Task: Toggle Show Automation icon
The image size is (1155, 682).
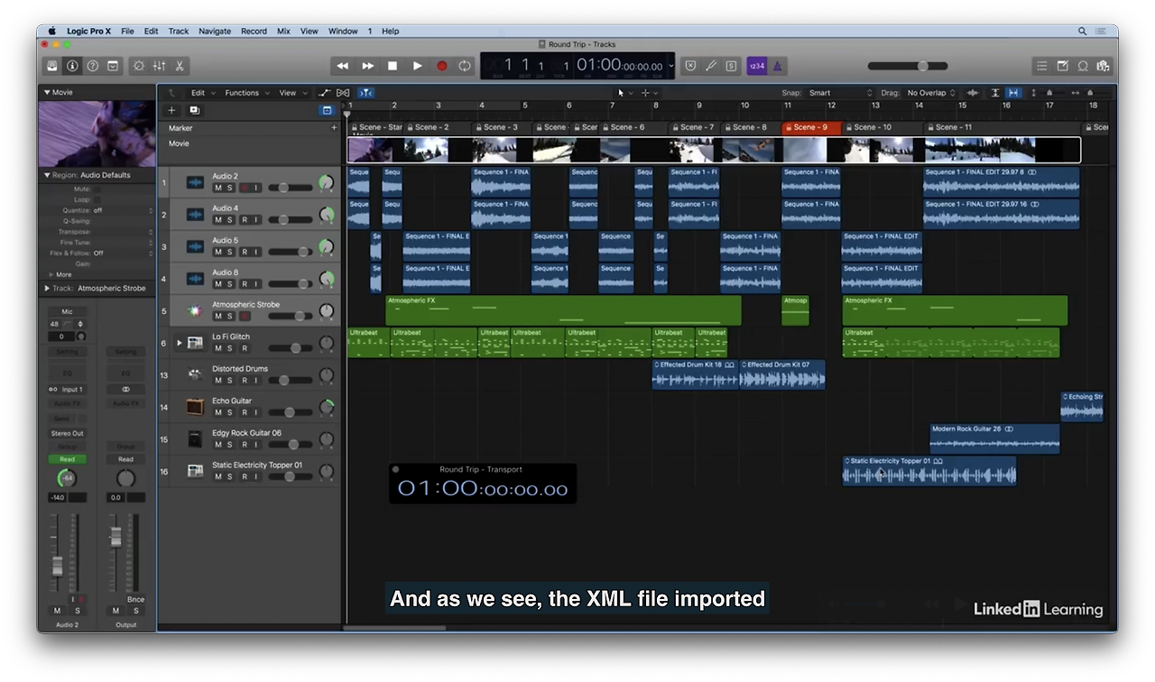Action: [325, 93]
